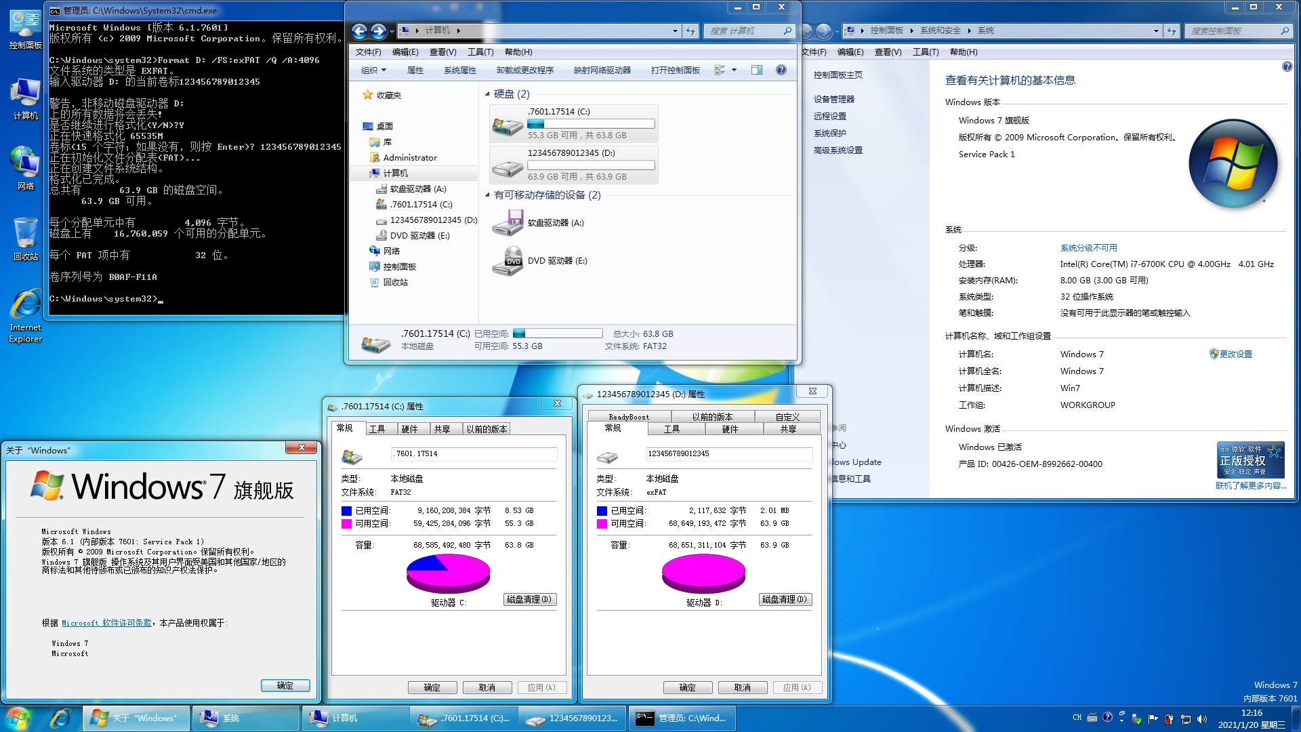Click the C: drive usage bar in details pane
Image resolution: width=1301 pixels, height=732 pixels.
click(x=558, y=333)
